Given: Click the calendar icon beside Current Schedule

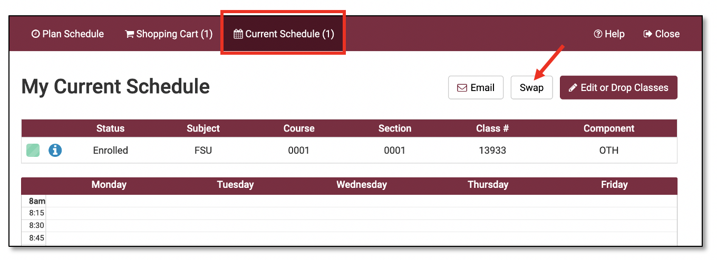Looking at the screenshot, I should point(238,34).
